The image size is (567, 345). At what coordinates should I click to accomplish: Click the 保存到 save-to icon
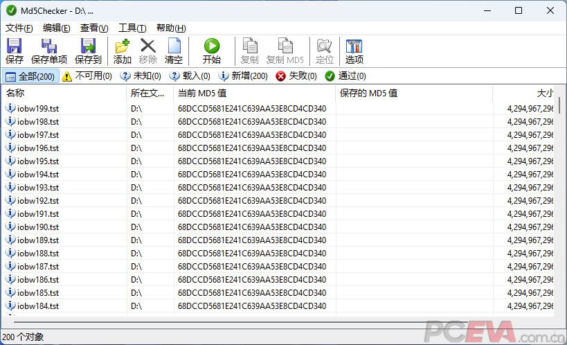(x=88, y=46)
